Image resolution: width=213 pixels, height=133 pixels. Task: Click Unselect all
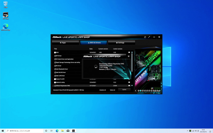coord(103,90)
